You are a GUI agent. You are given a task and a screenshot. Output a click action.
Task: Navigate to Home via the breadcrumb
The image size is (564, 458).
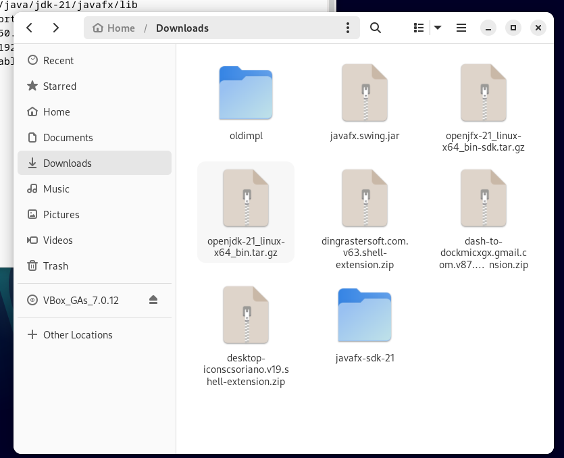[113, 28]
